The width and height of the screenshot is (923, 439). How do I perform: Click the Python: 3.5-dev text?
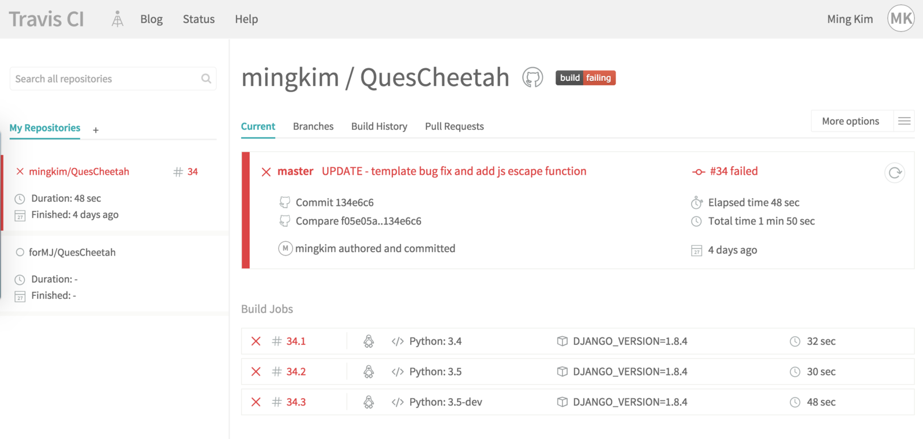[x=446, y=402]
